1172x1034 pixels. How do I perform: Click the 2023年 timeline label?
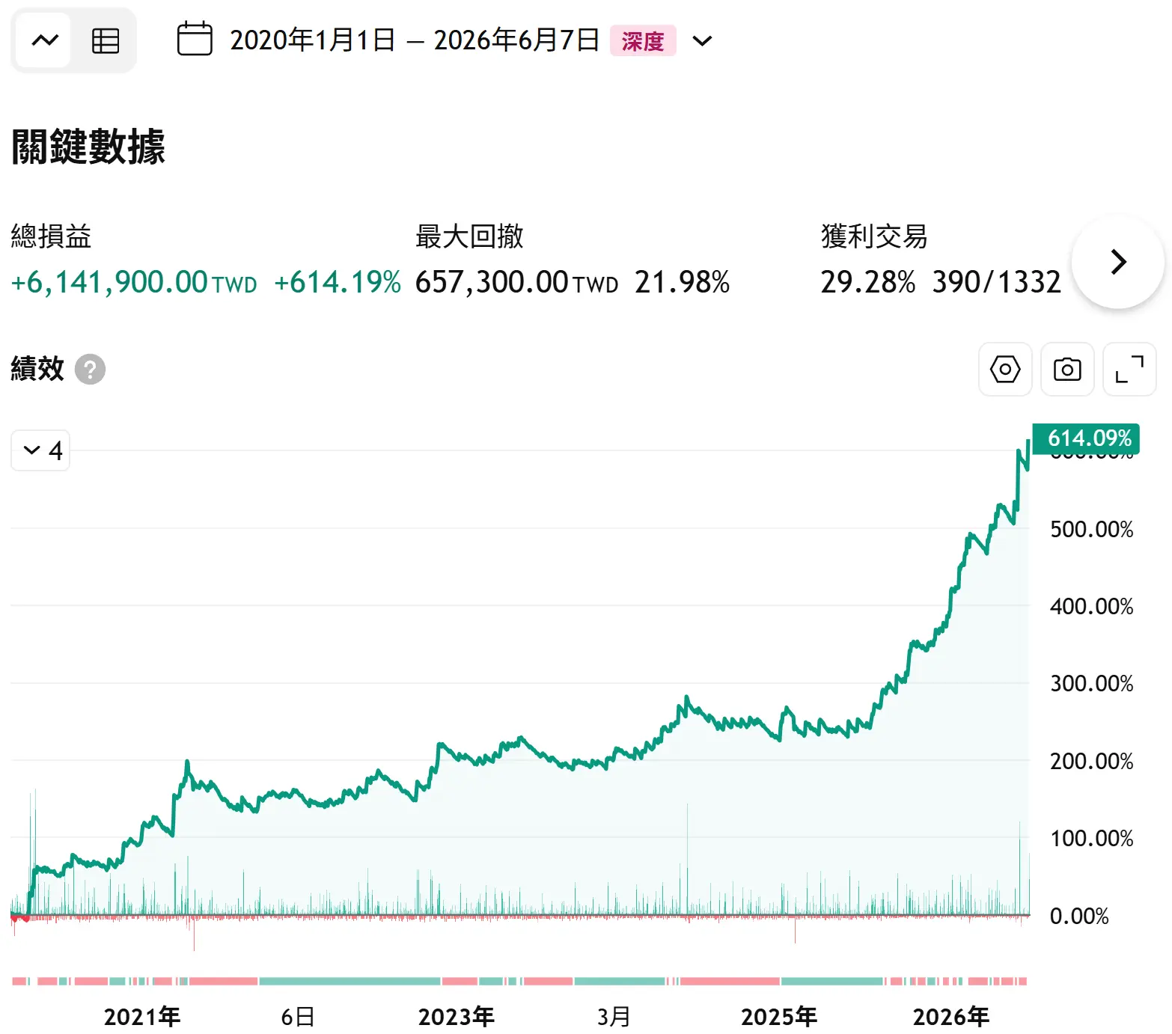pos(457,1017)
